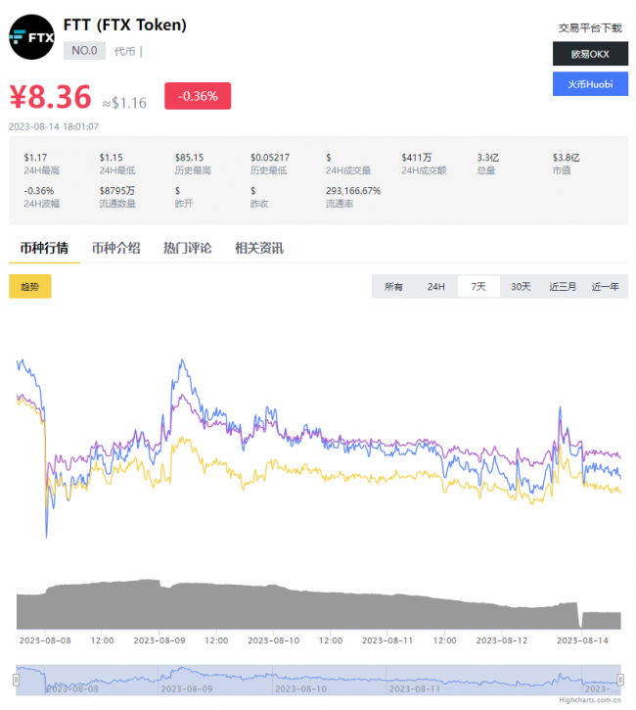The image size is (636, 710).
Task: Select the 近一年 time range
Action: [606, 287]
